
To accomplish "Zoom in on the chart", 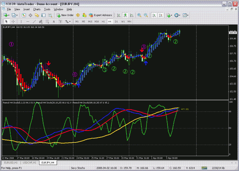I will [x=139, y=15].
